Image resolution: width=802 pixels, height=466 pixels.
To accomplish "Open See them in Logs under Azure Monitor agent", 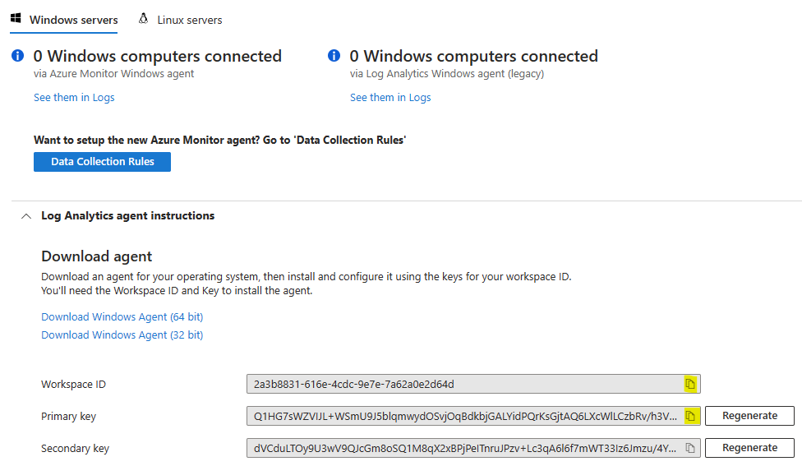I will 74,97.
